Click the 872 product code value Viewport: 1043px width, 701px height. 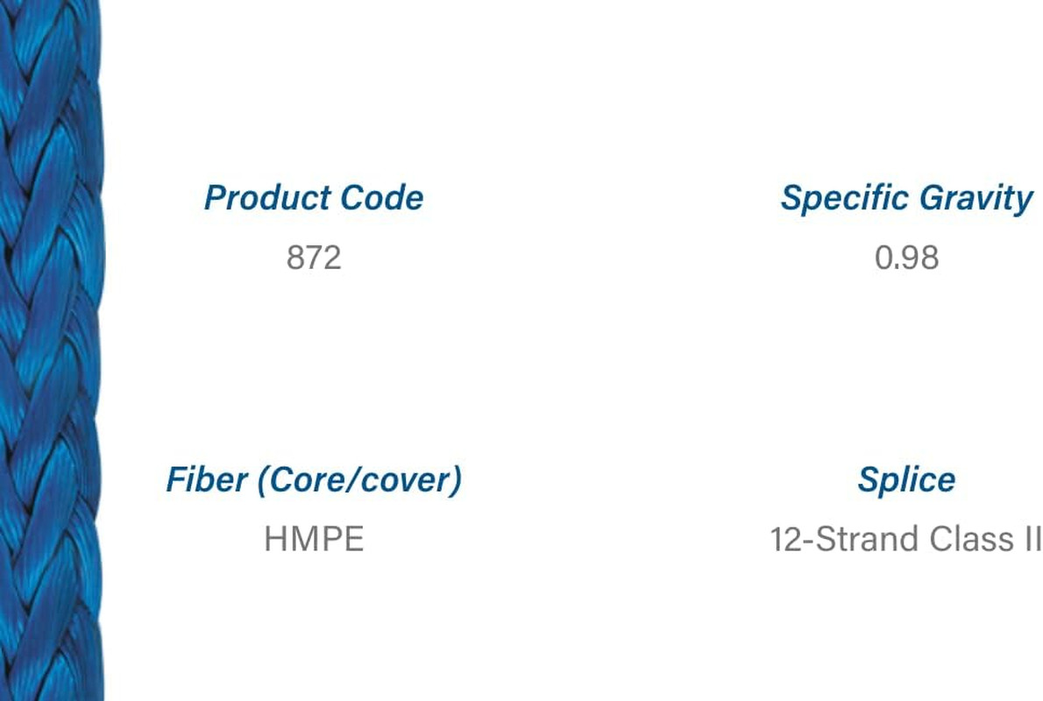coord(313,258)
